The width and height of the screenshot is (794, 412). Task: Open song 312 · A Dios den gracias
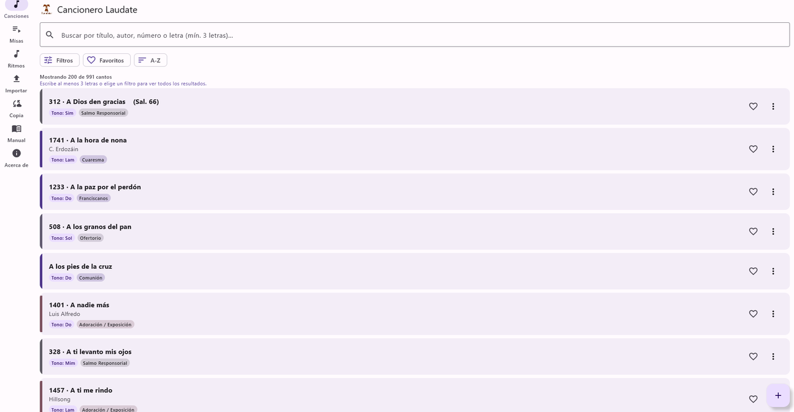click(x=414, y=107)
